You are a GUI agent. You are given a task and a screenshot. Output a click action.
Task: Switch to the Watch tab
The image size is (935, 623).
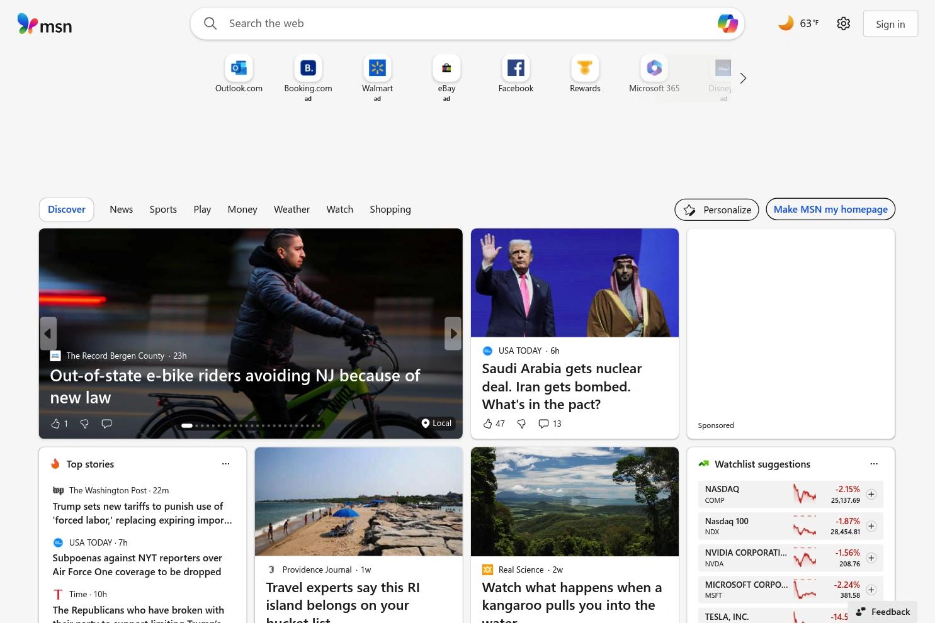[339, 210]
